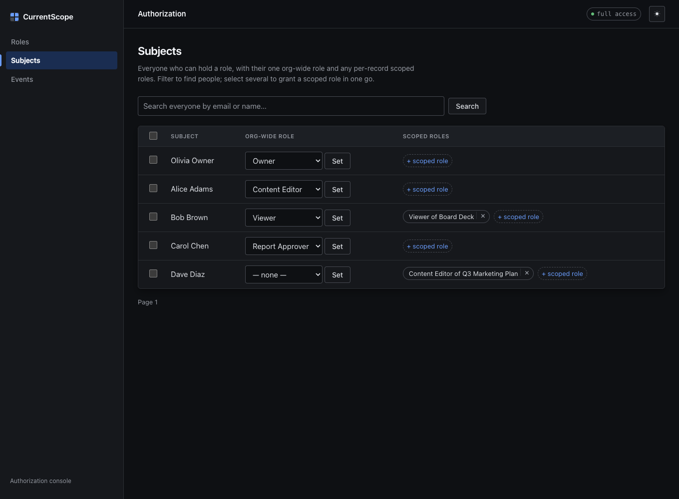Tick the select-all checkbox in table header
The height and width of the screenshot is (499, 679).
pyautogui.click(x=153, y=136)
